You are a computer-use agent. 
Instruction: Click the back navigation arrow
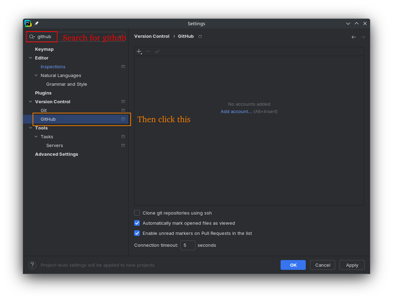[354, 37]
